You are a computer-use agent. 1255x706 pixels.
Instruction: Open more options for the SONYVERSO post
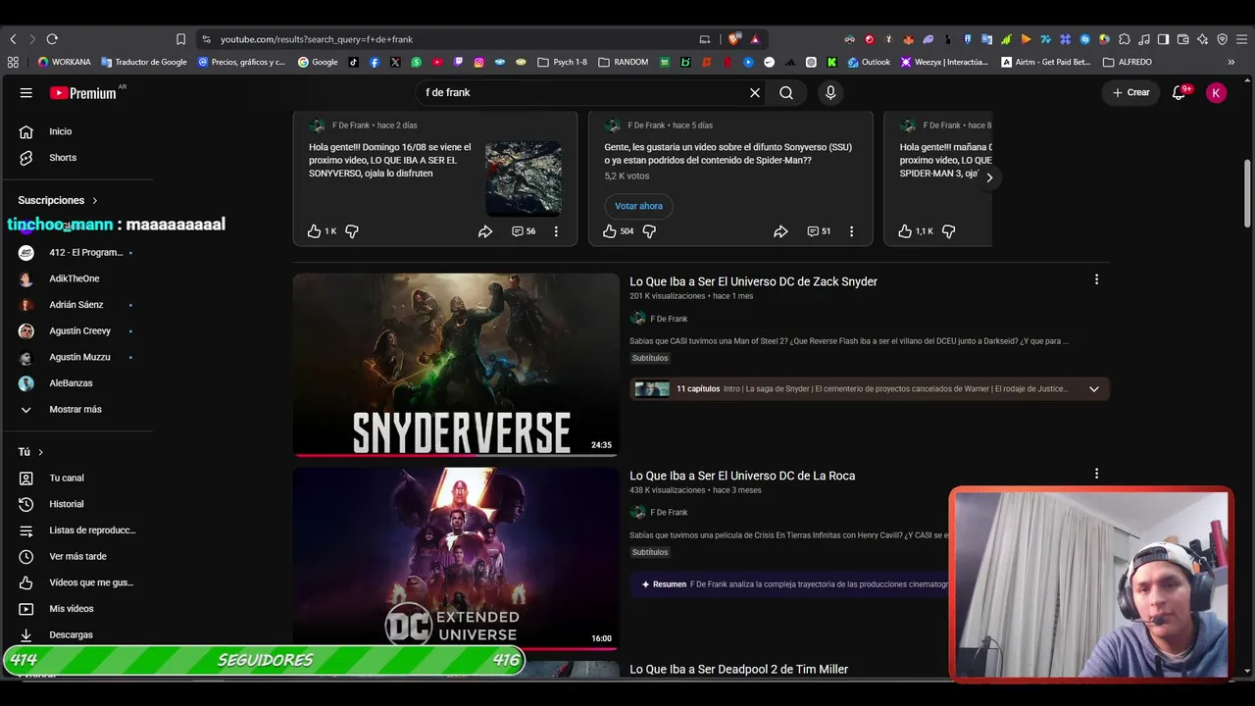click(556, 231)
